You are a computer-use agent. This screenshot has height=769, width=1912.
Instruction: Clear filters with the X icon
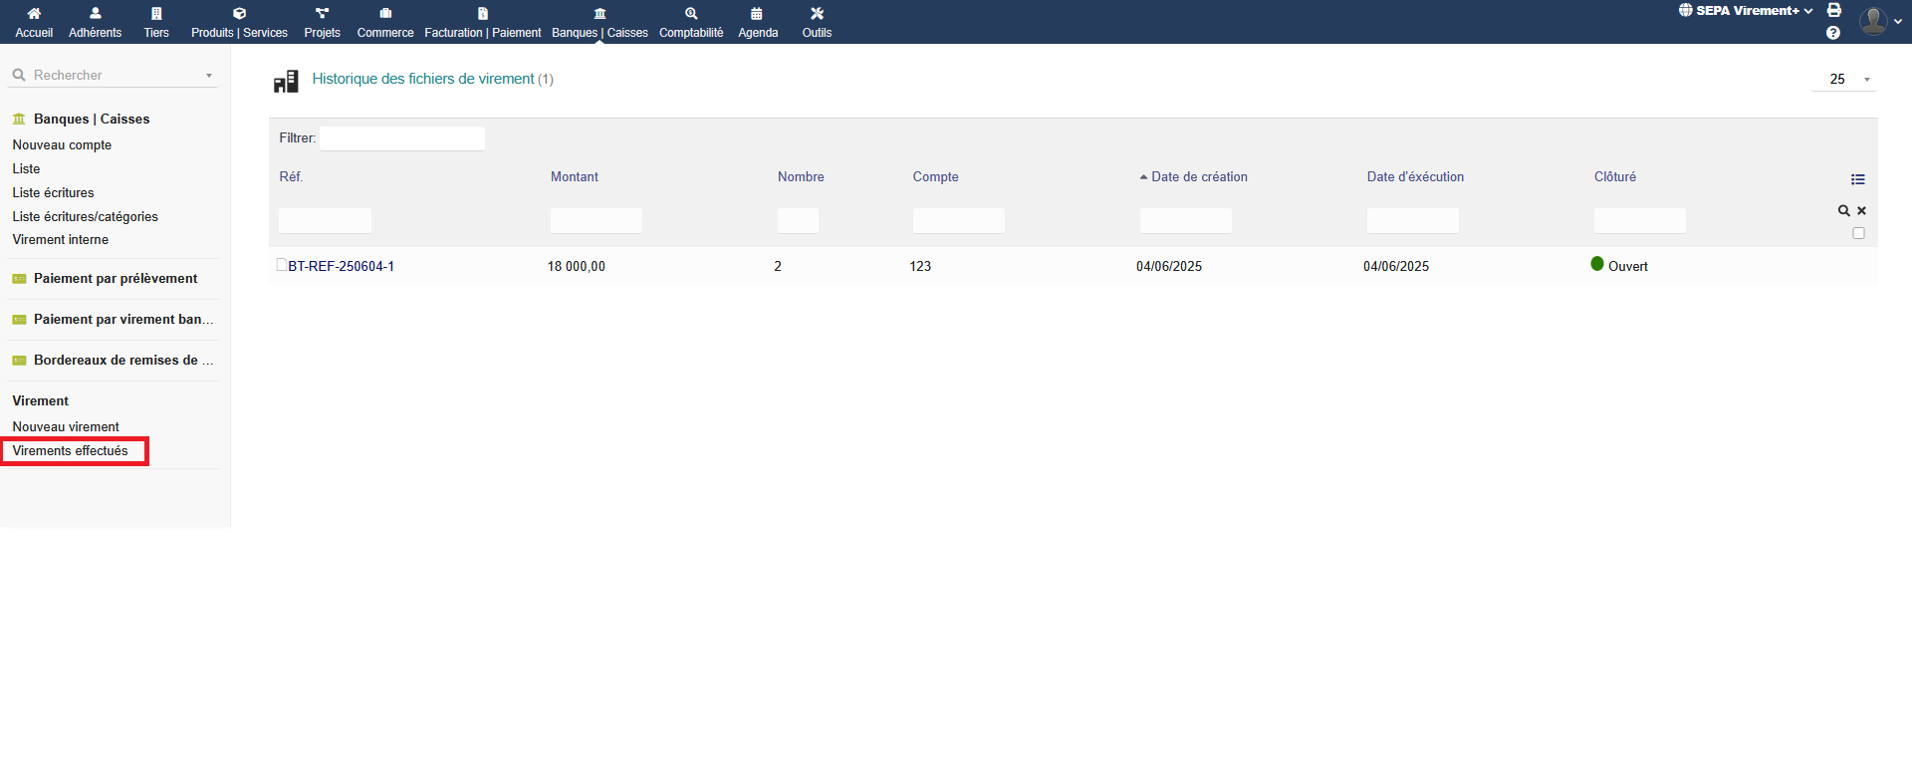click(x=1861, y=211)
